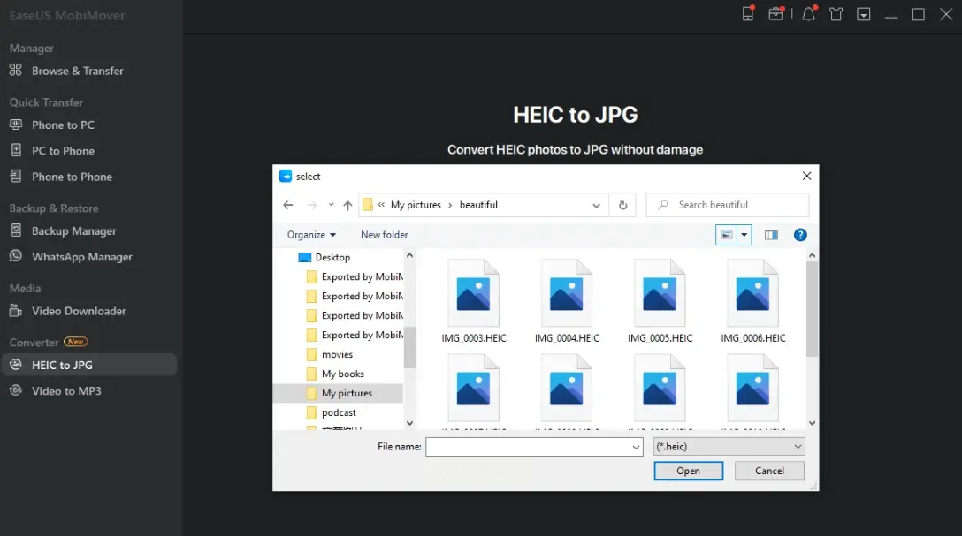Open the toolbox icon in title bar

[x=775, y=14]
